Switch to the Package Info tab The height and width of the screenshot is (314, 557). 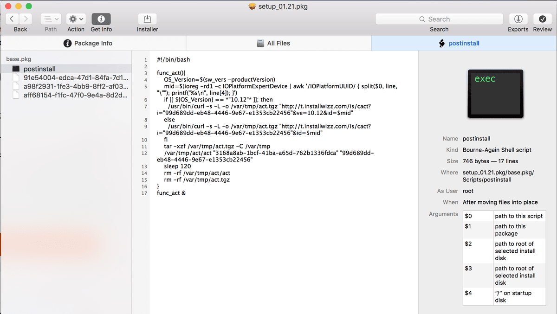(x=93, y=43)
